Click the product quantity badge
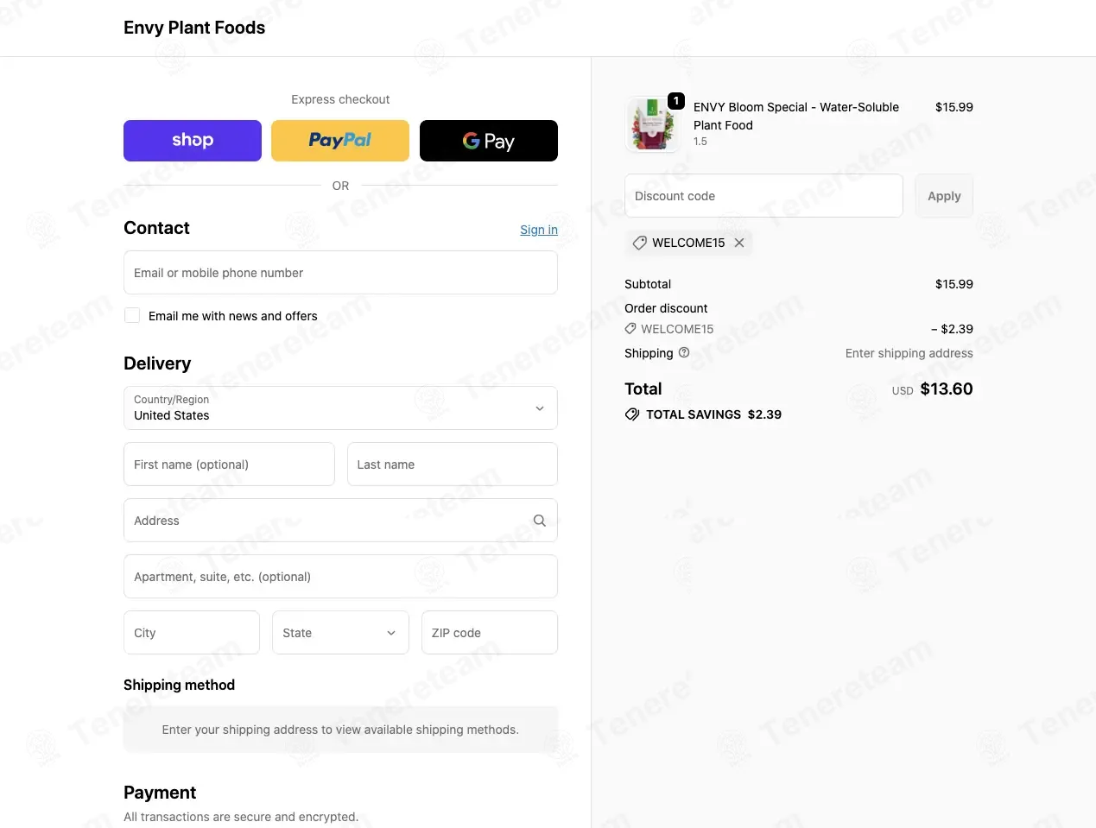 point(676,101)
